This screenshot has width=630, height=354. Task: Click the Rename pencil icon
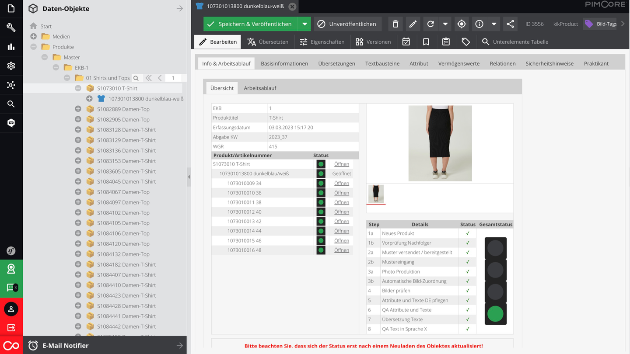click(x=413, y=24)
